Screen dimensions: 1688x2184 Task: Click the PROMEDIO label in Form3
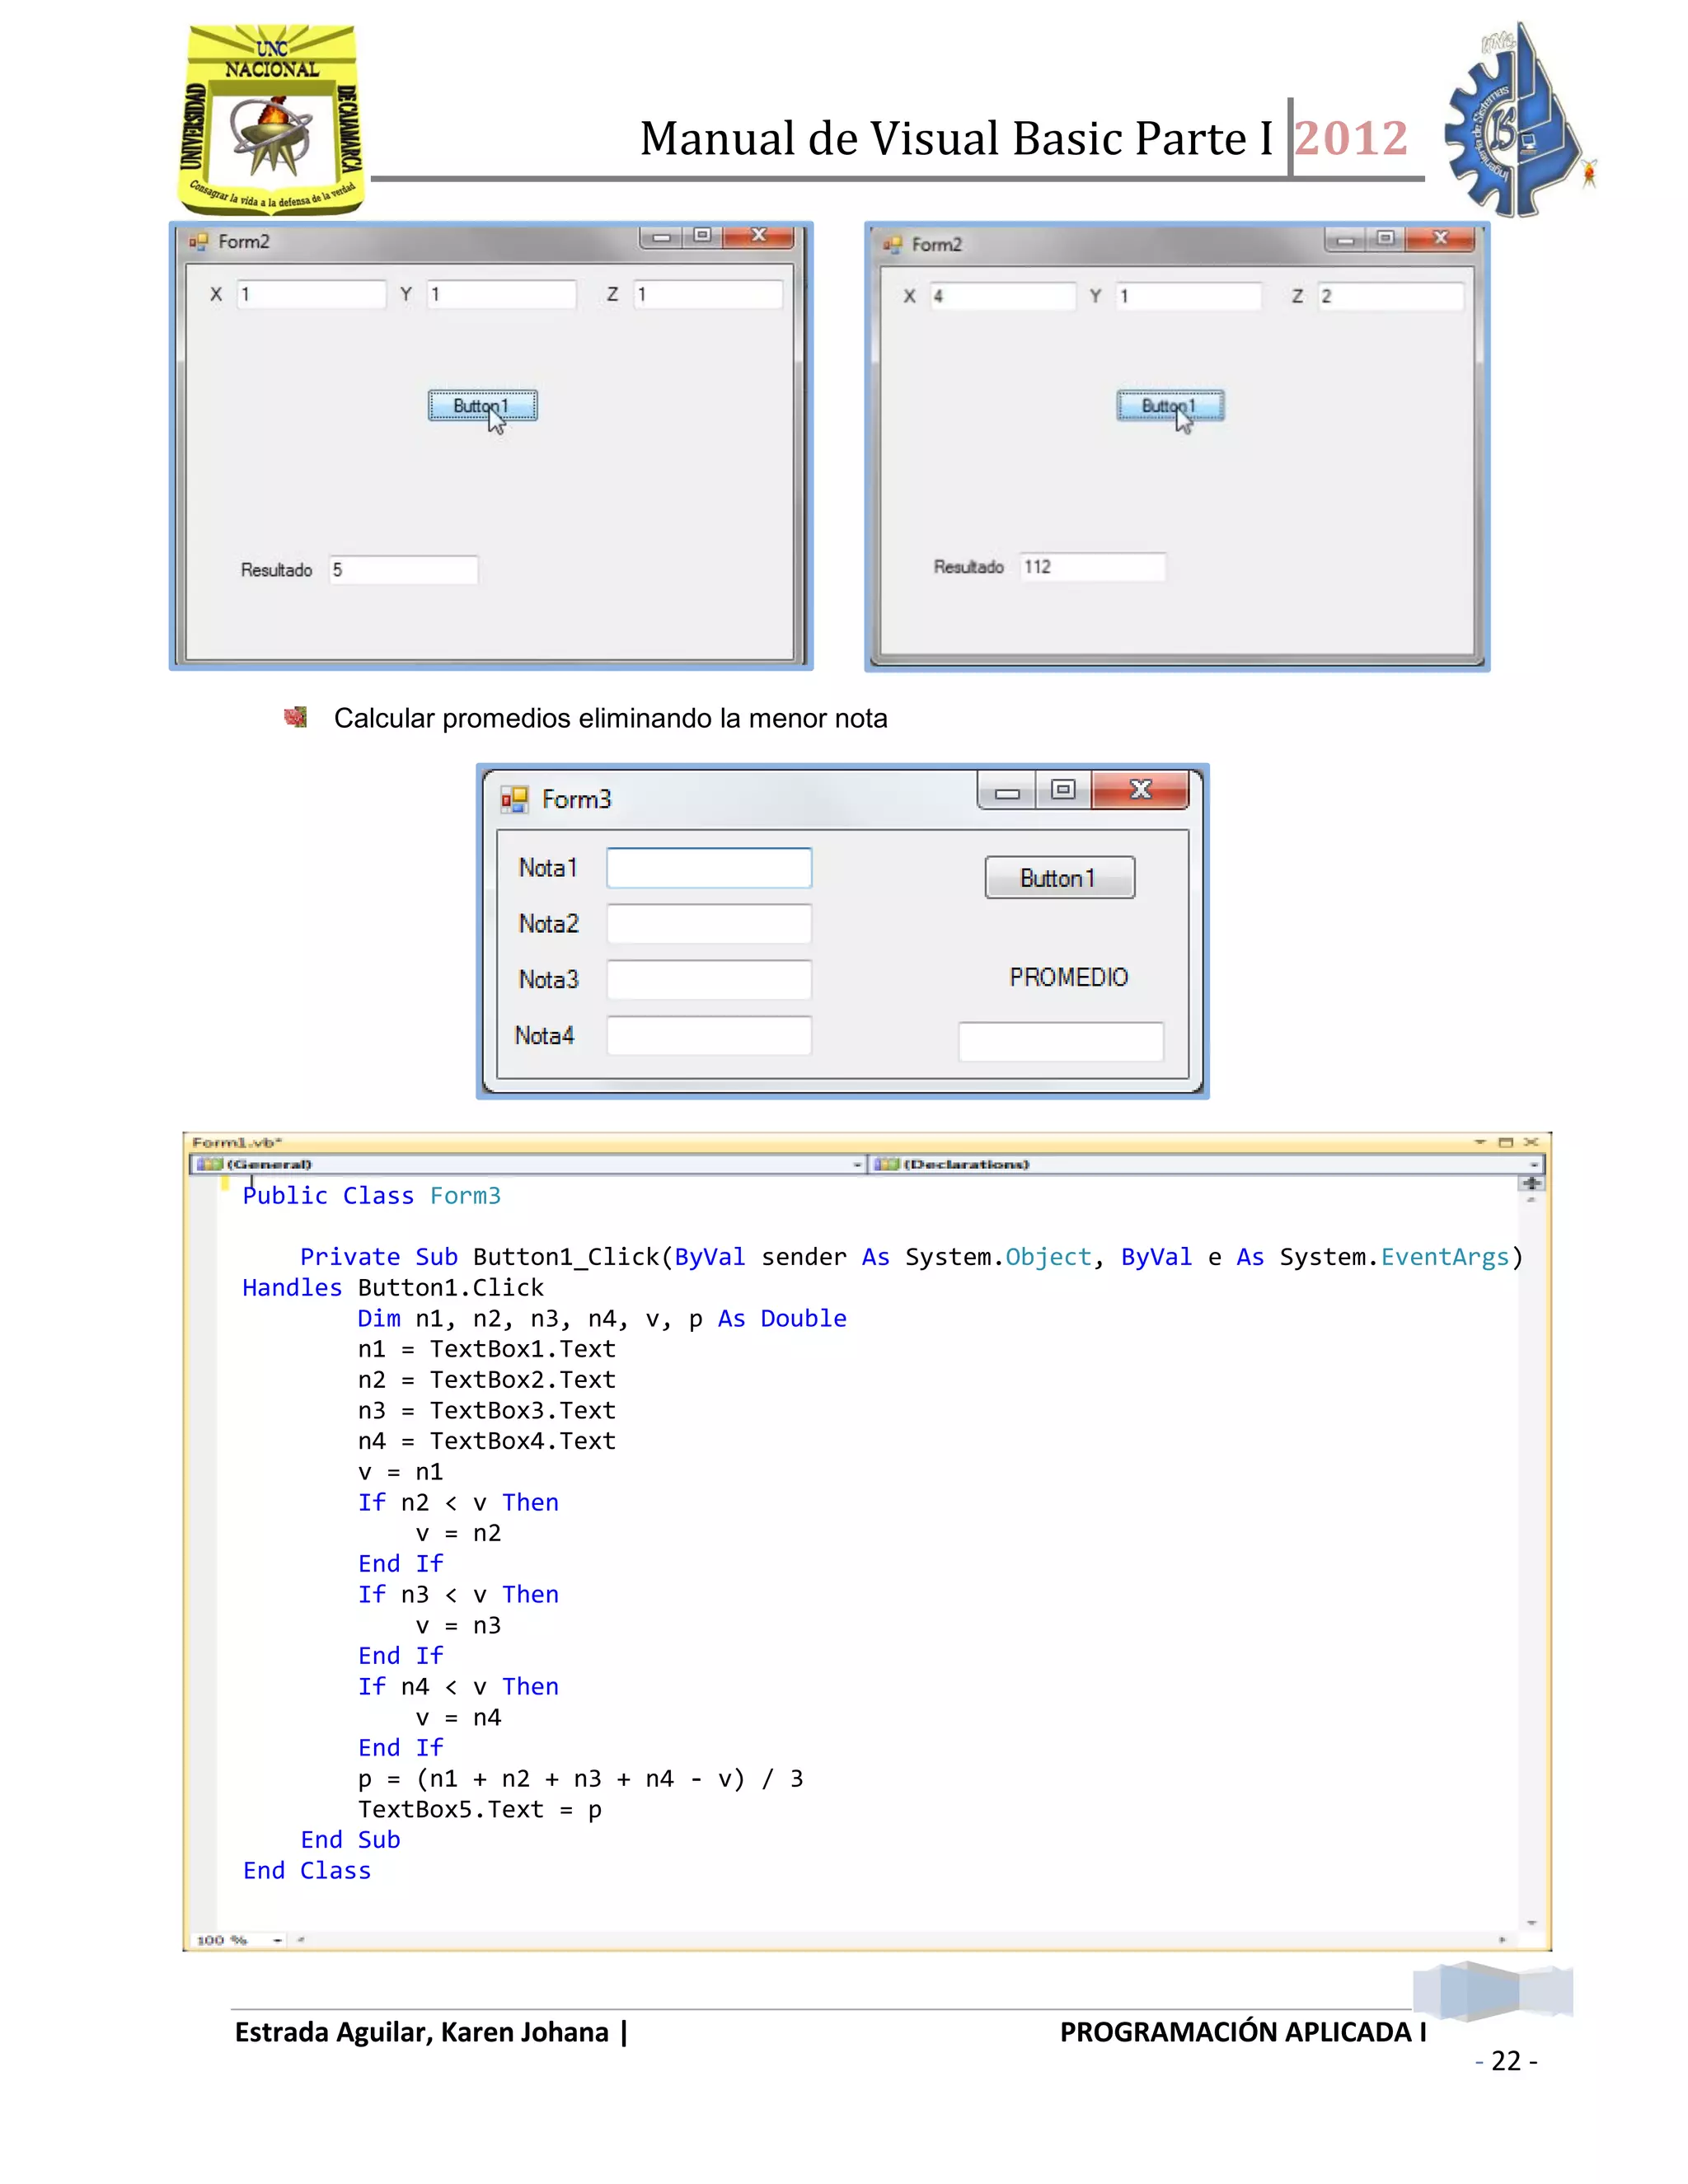point(1068,977)
